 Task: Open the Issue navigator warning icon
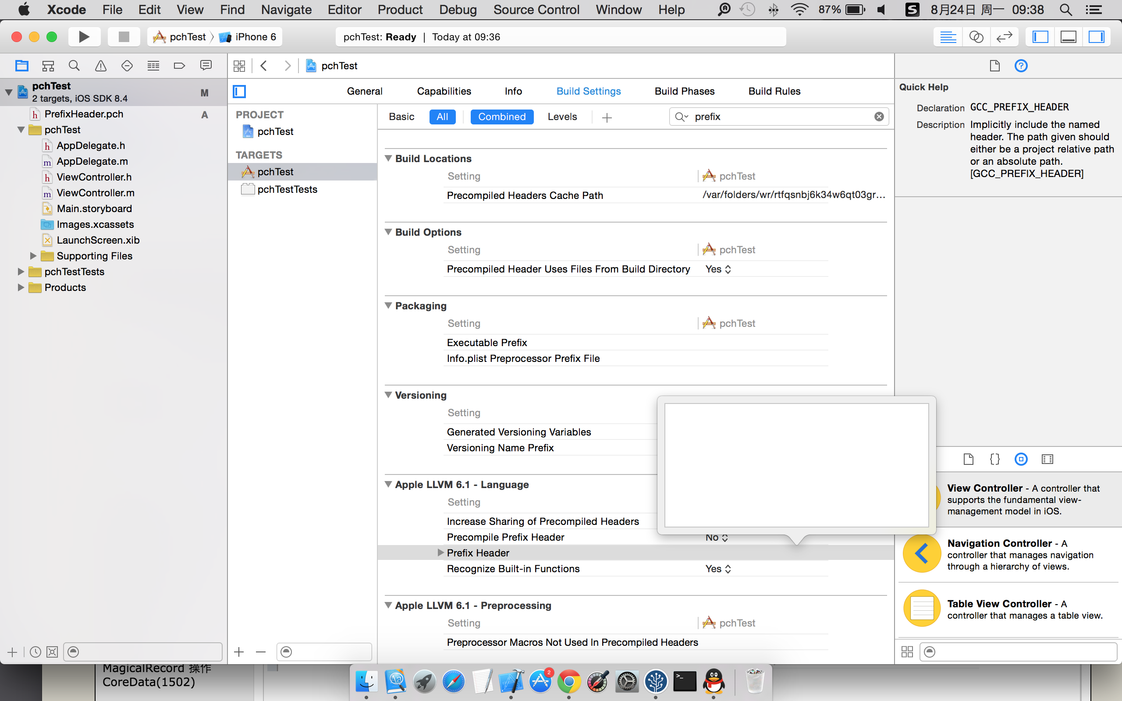pyautogui.click(x=101, y=66)
